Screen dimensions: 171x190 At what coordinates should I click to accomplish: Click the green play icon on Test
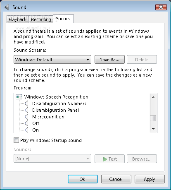pos(105,159)
